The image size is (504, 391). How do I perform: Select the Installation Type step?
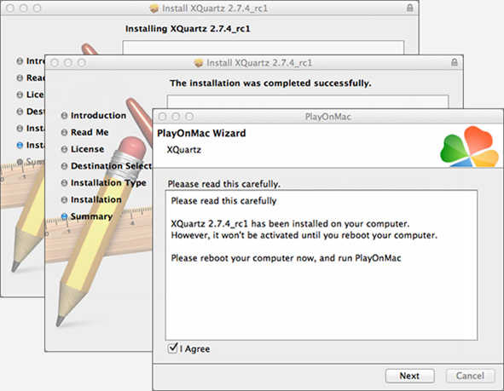[x=108, y=183]
